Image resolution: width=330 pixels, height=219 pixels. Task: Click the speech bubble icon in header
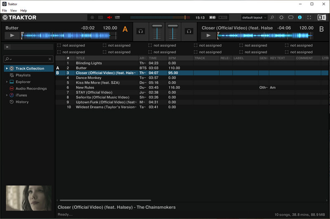point(291,17)
